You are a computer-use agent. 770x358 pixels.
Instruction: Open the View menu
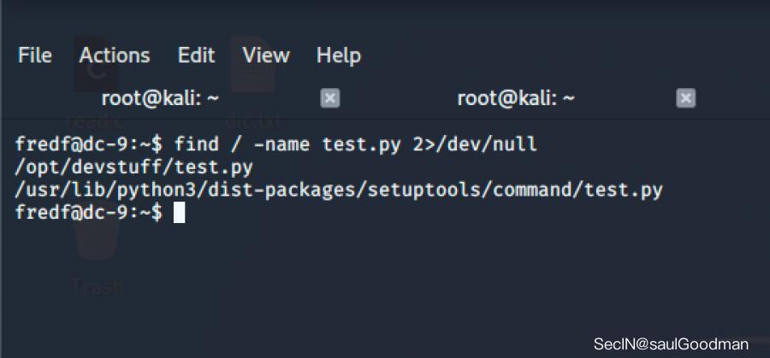point(266,56)
